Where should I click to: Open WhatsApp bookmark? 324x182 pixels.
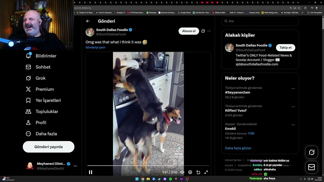click(x=151, y=12)
